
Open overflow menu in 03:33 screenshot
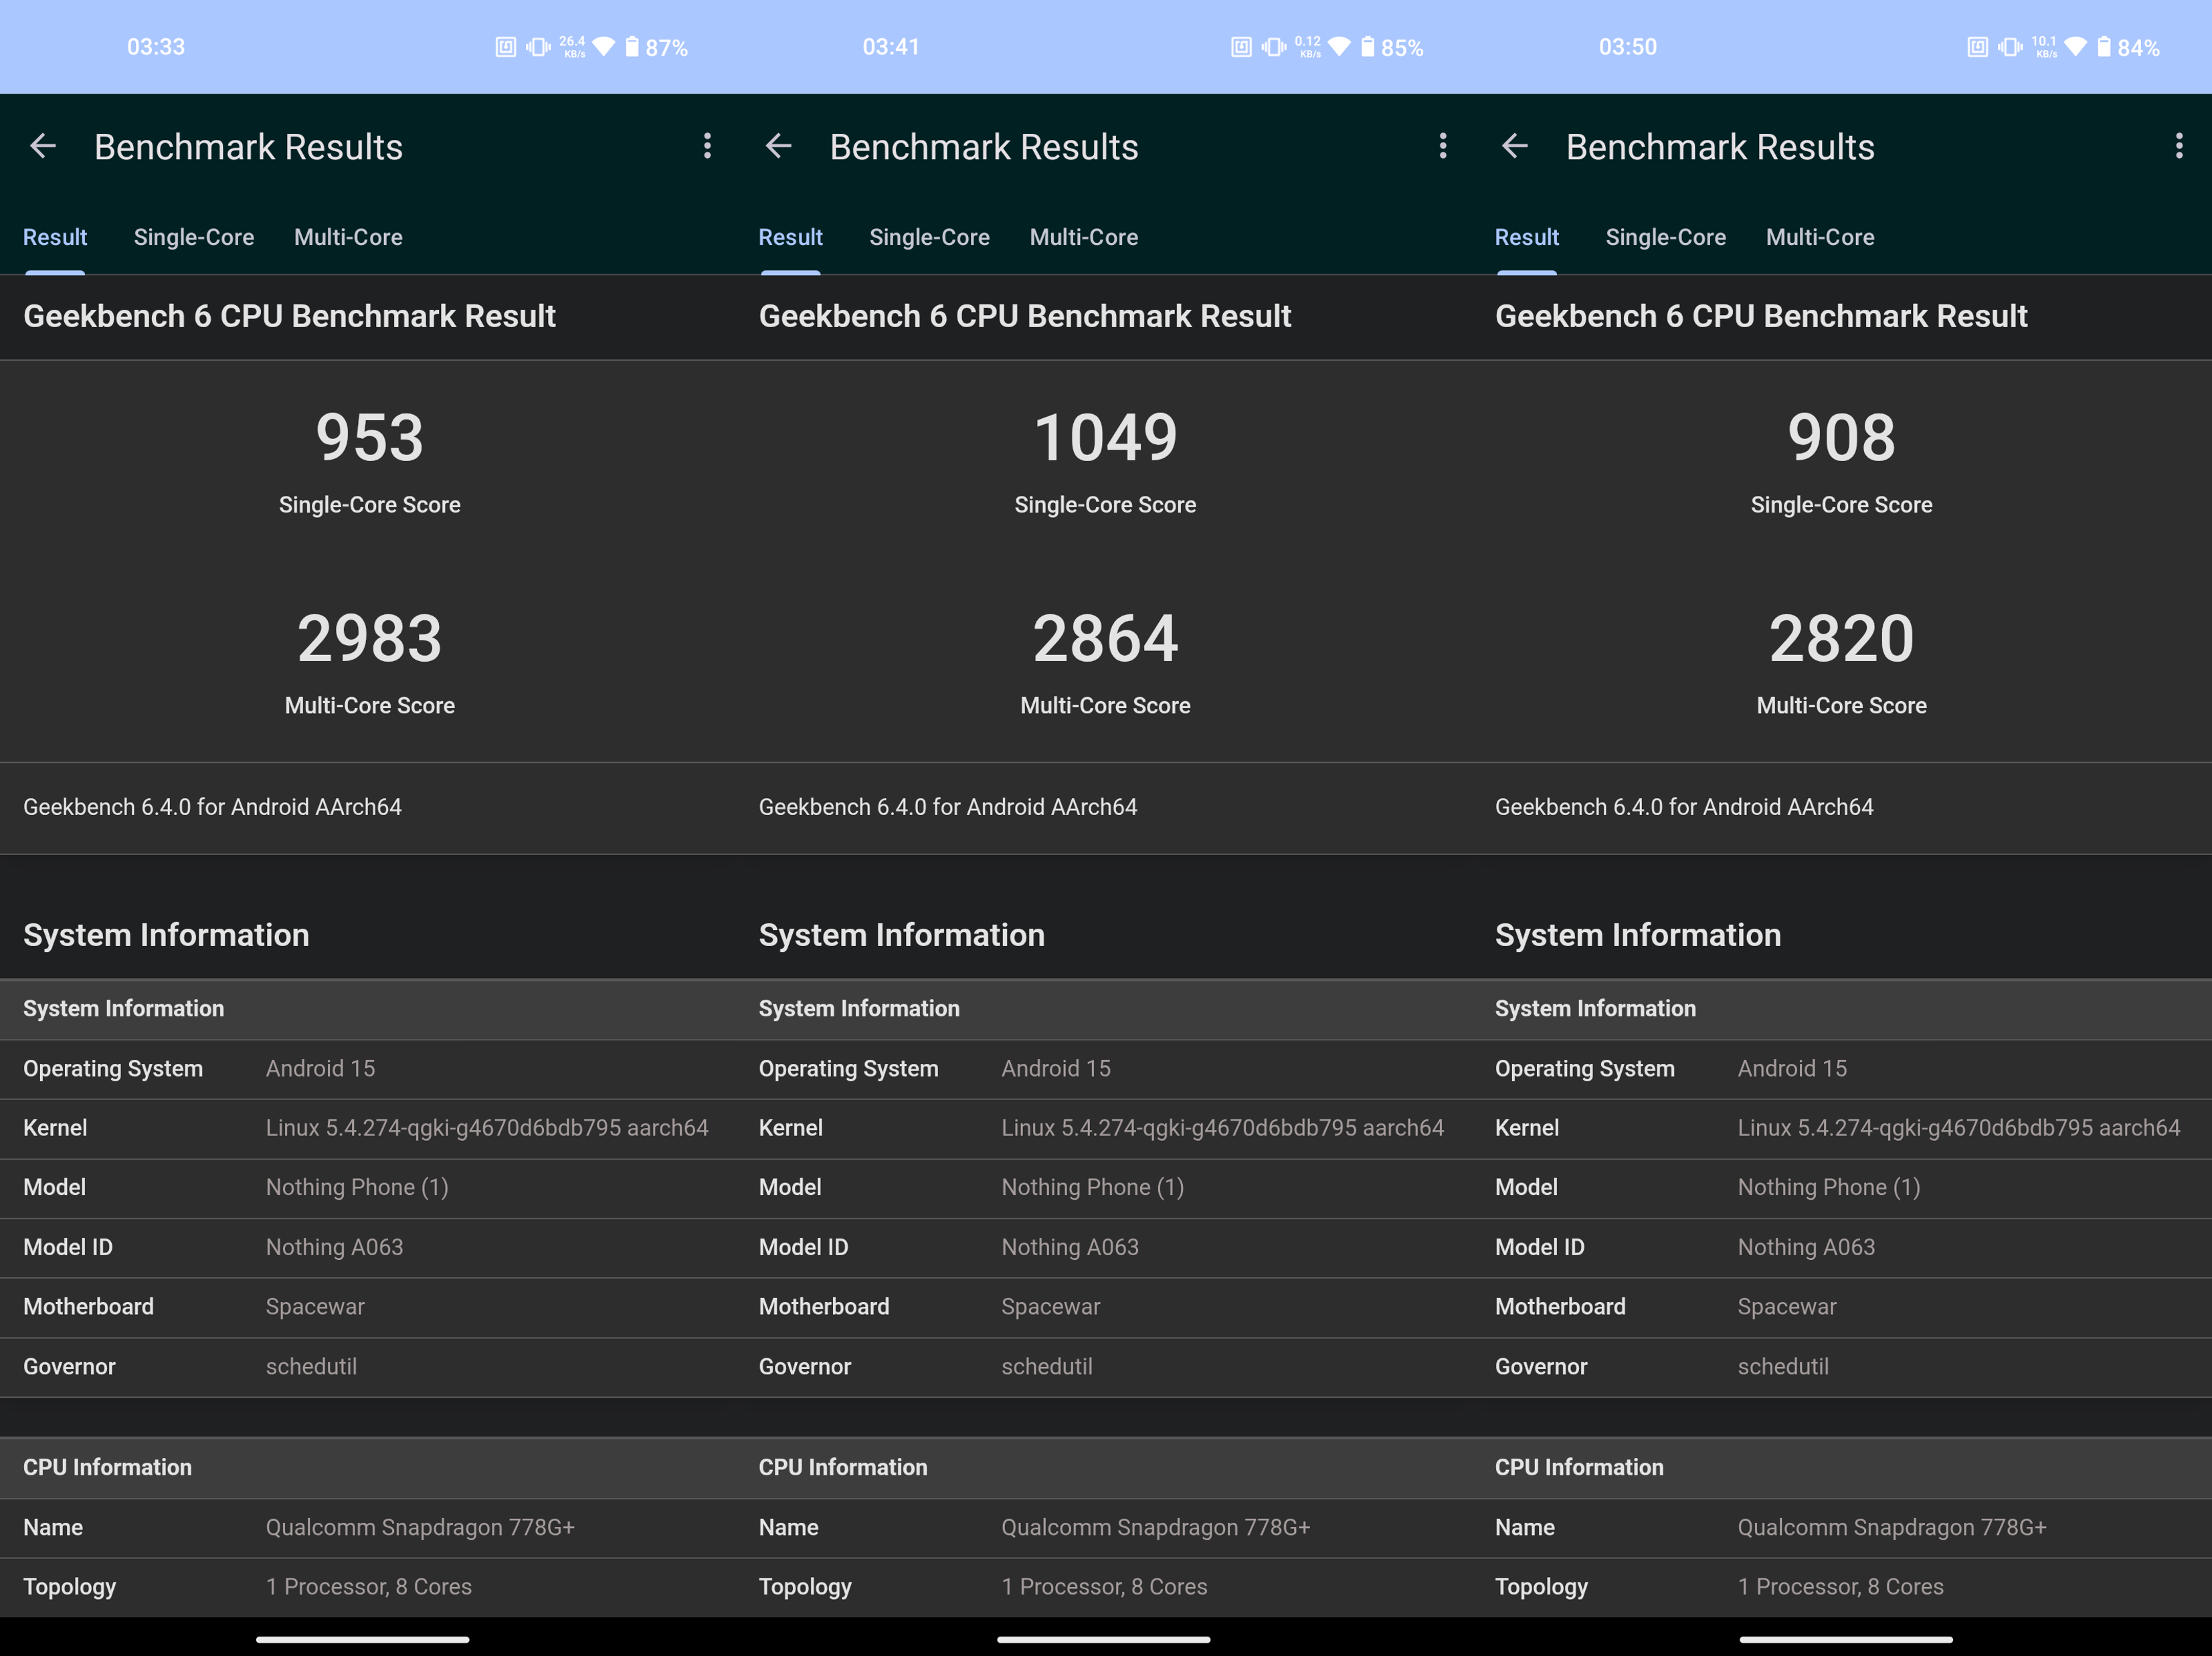[707, 146]
